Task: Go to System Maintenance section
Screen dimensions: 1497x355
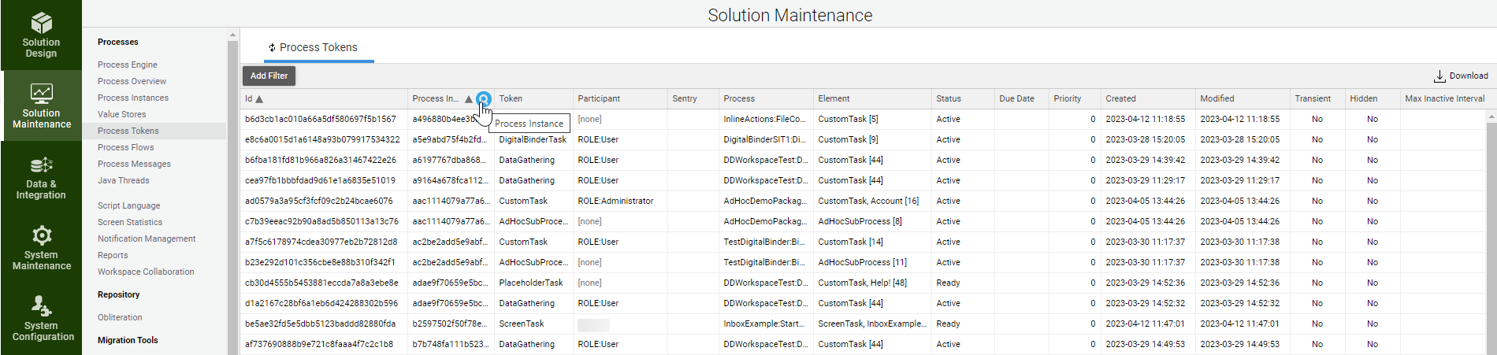Action: point(41,249)
